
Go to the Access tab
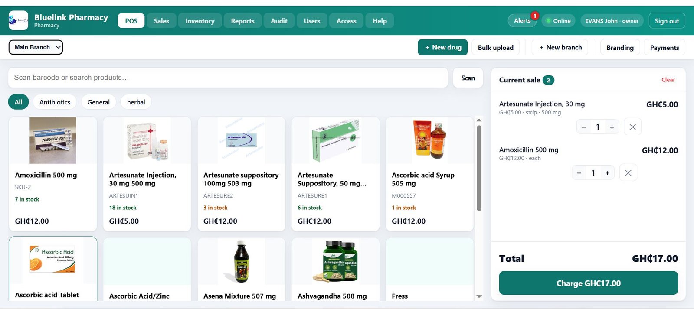[x=346, y=21]
